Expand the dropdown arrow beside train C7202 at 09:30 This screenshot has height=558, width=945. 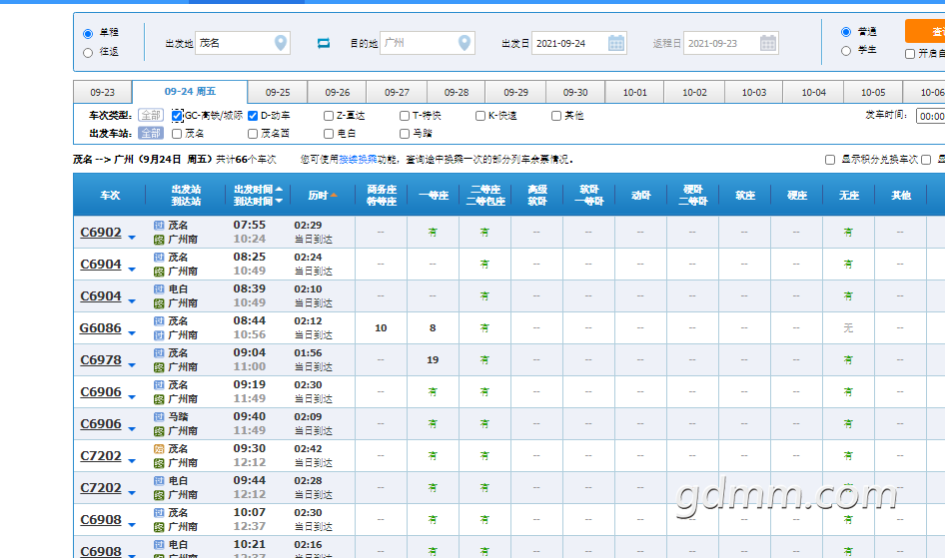[x=132, y=462]
